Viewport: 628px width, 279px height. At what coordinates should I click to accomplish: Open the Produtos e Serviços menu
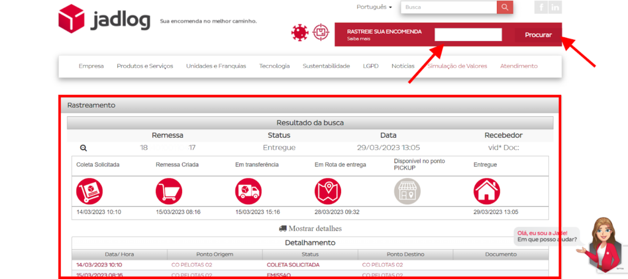[145, 66]
